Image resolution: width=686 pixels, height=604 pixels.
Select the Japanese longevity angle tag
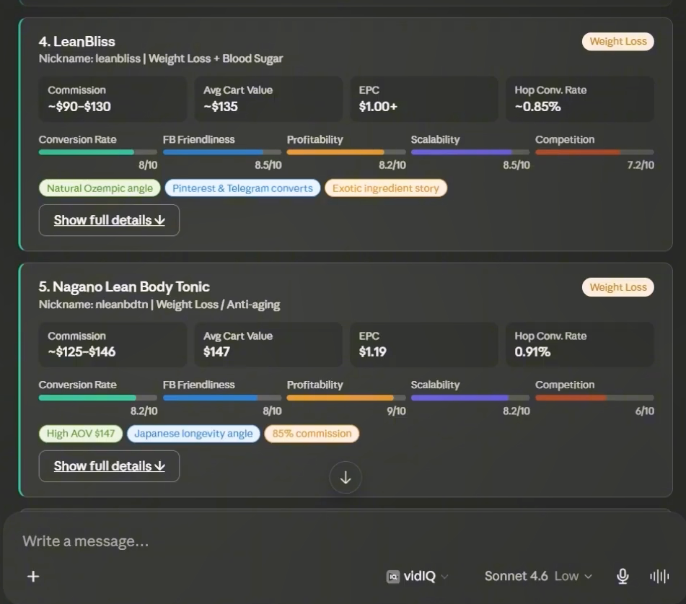(x=193, y=434)
